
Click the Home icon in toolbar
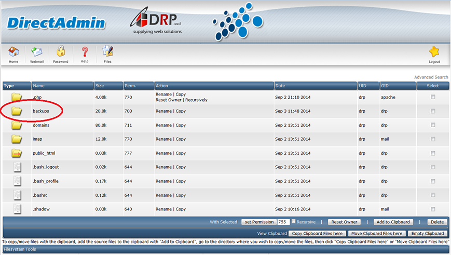coord(13,52)
